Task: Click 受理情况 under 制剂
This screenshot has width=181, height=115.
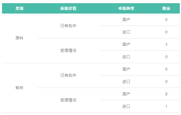Action: tap(68, 100)
